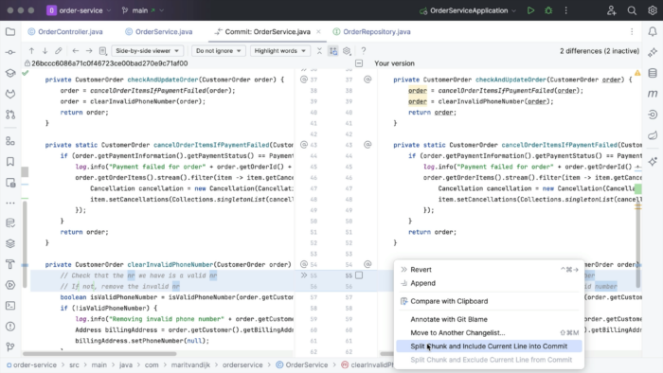Go to next difference arrow
Viewport: 663px width, 373px height.
click(45, 51)
